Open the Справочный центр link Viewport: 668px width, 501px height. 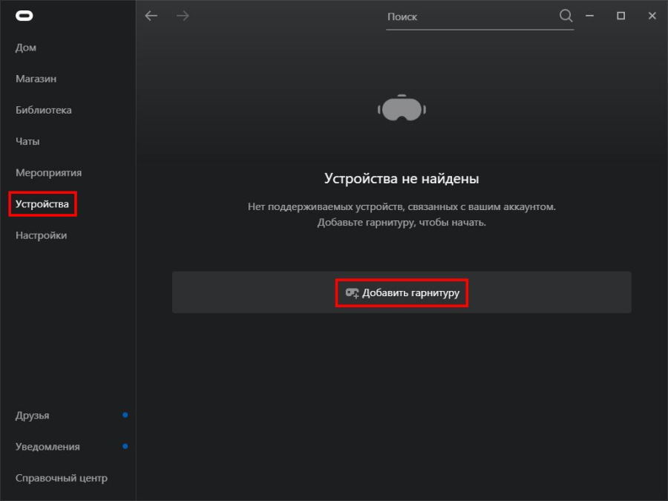pos(62,478)
